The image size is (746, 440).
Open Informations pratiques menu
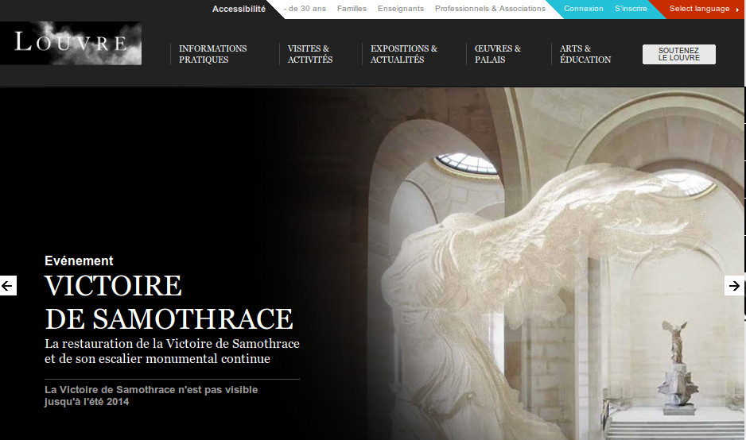click(212, 54)
